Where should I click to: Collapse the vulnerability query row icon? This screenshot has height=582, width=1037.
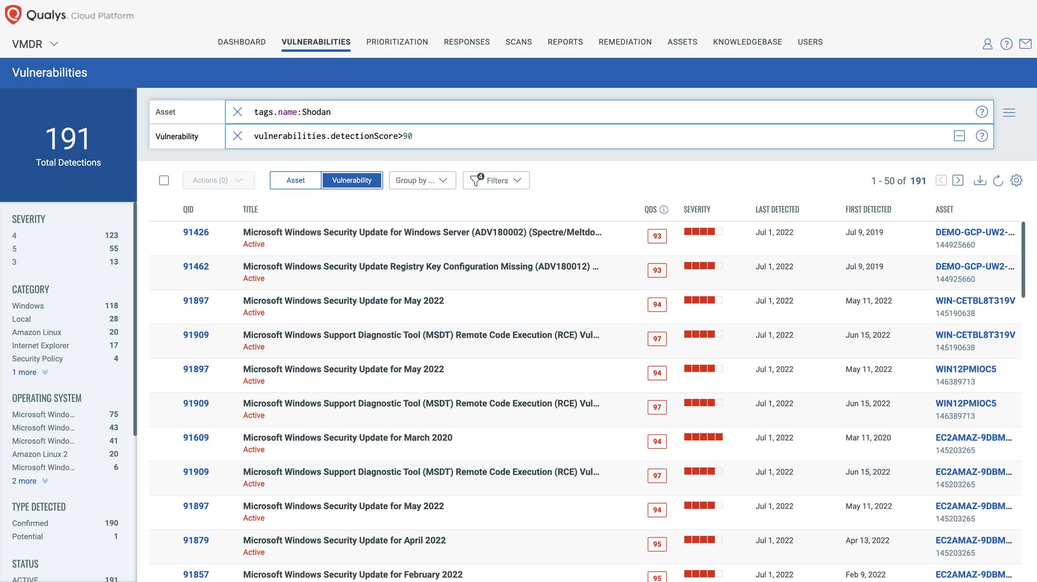click(959, 136)
